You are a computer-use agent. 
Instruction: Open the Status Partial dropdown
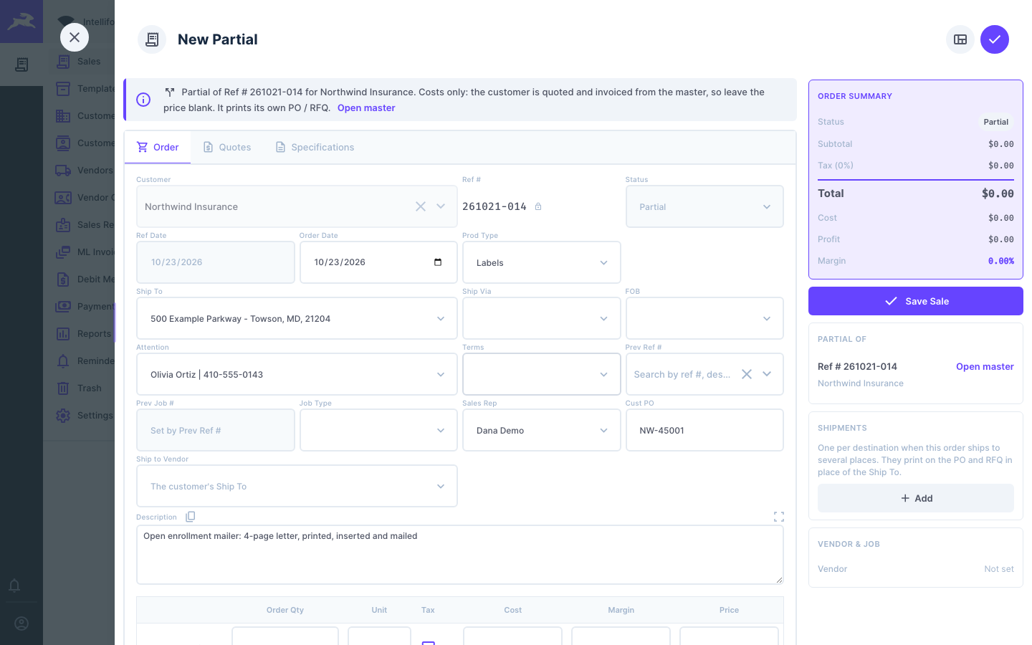[x=704, y=206]
